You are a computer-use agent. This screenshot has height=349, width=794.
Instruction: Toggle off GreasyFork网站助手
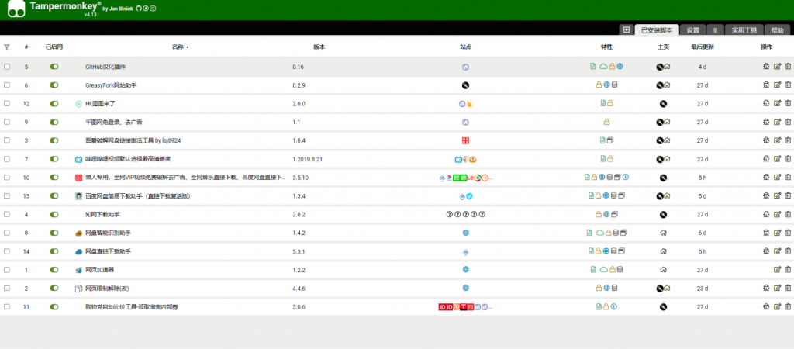coord(54,85)
